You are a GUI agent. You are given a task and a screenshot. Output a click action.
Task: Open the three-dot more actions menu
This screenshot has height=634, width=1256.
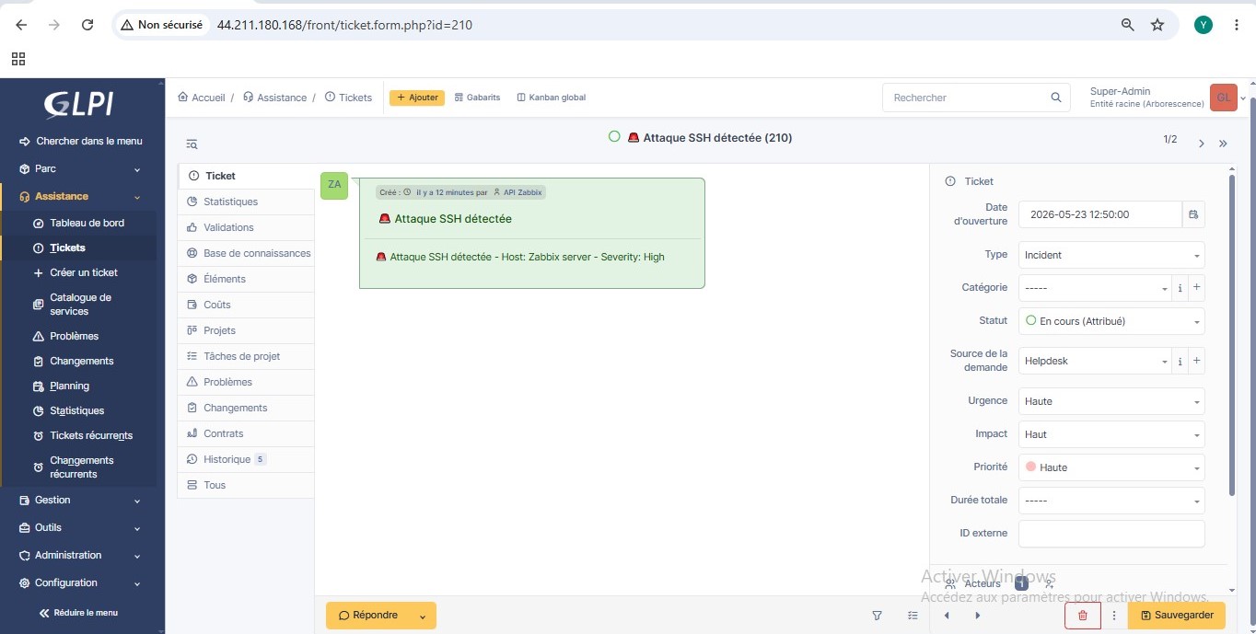(1114, 616)
